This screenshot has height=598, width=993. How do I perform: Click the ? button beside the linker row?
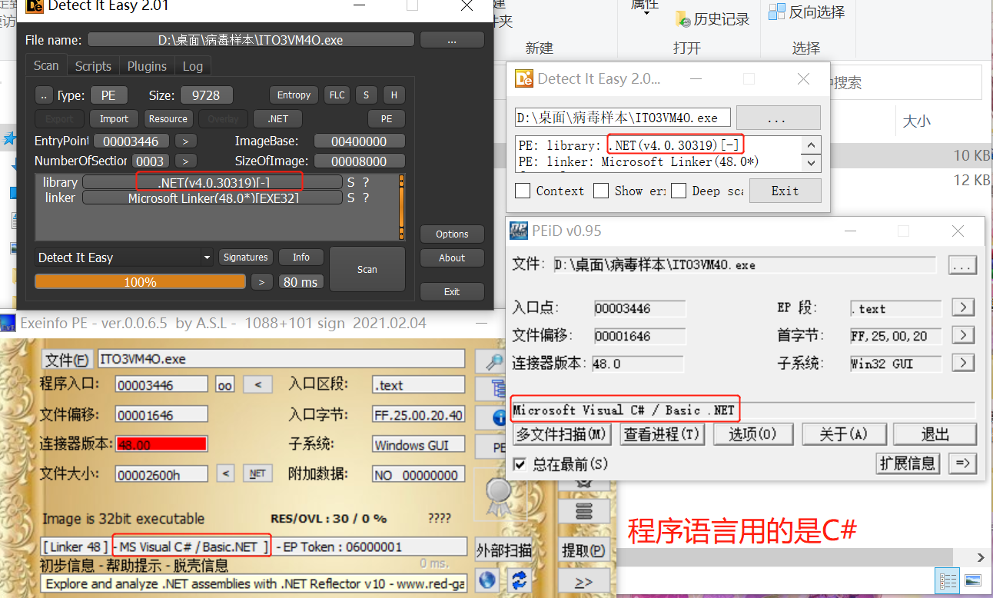click(366, 198)
